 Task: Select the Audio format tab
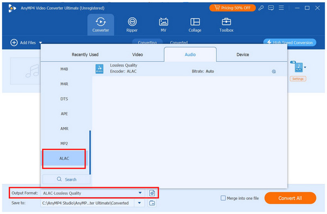pos(190,55)
